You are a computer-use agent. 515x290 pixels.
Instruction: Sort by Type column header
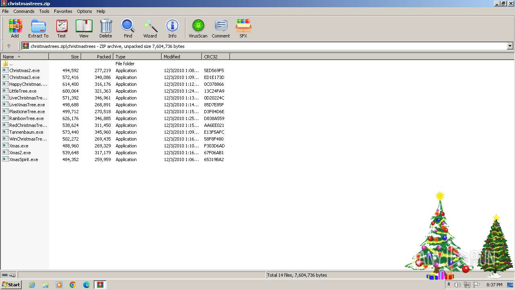137,57
